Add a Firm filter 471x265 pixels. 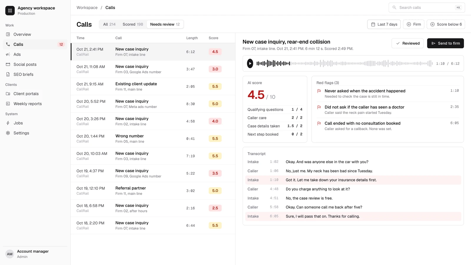pyautogui.click(x=414, y=24)
